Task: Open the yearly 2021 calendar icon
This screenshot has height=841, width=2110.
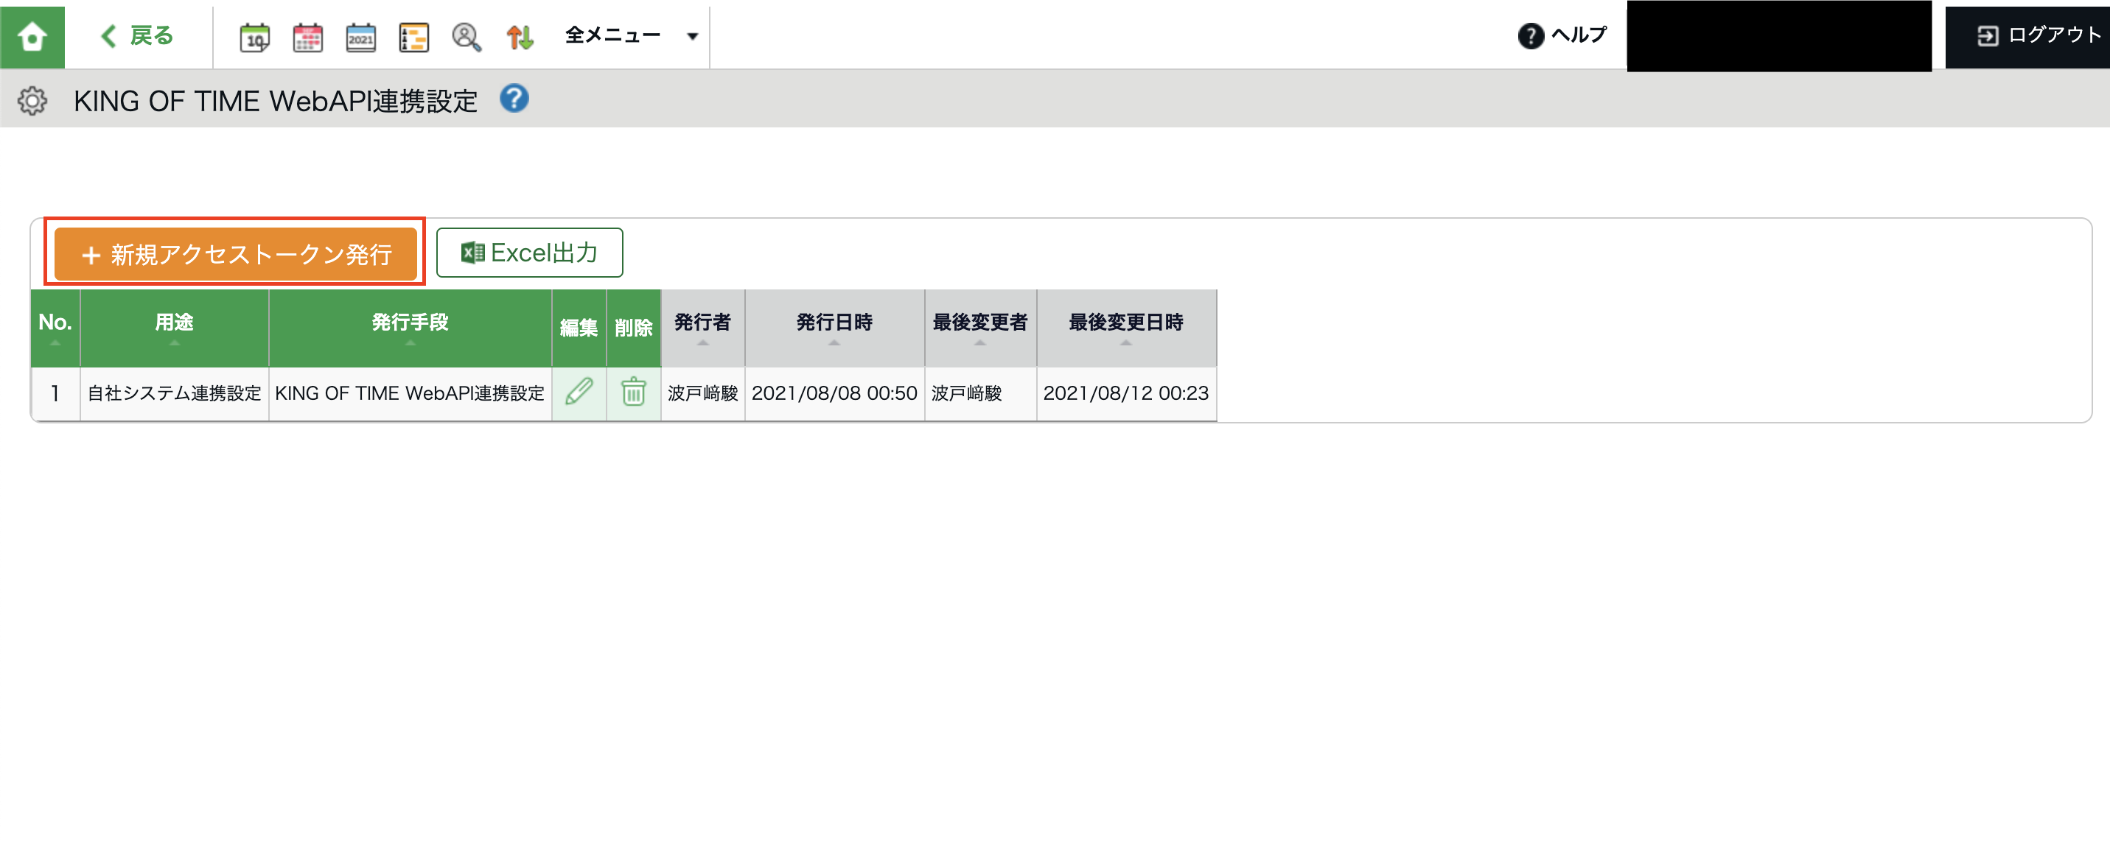Action: coord(360,37)
